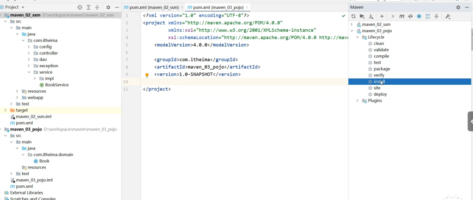The height and width of the screenshot is (200, 473).
Task: Collapse all in Project panel toolbar
Action: 97,7
